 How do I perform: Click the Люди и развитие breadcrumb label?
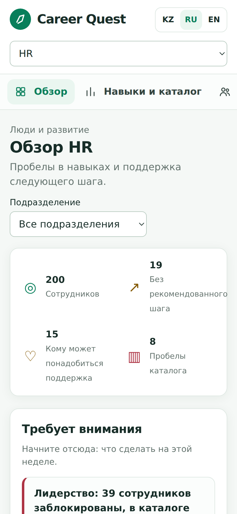(x=50, y=130)
